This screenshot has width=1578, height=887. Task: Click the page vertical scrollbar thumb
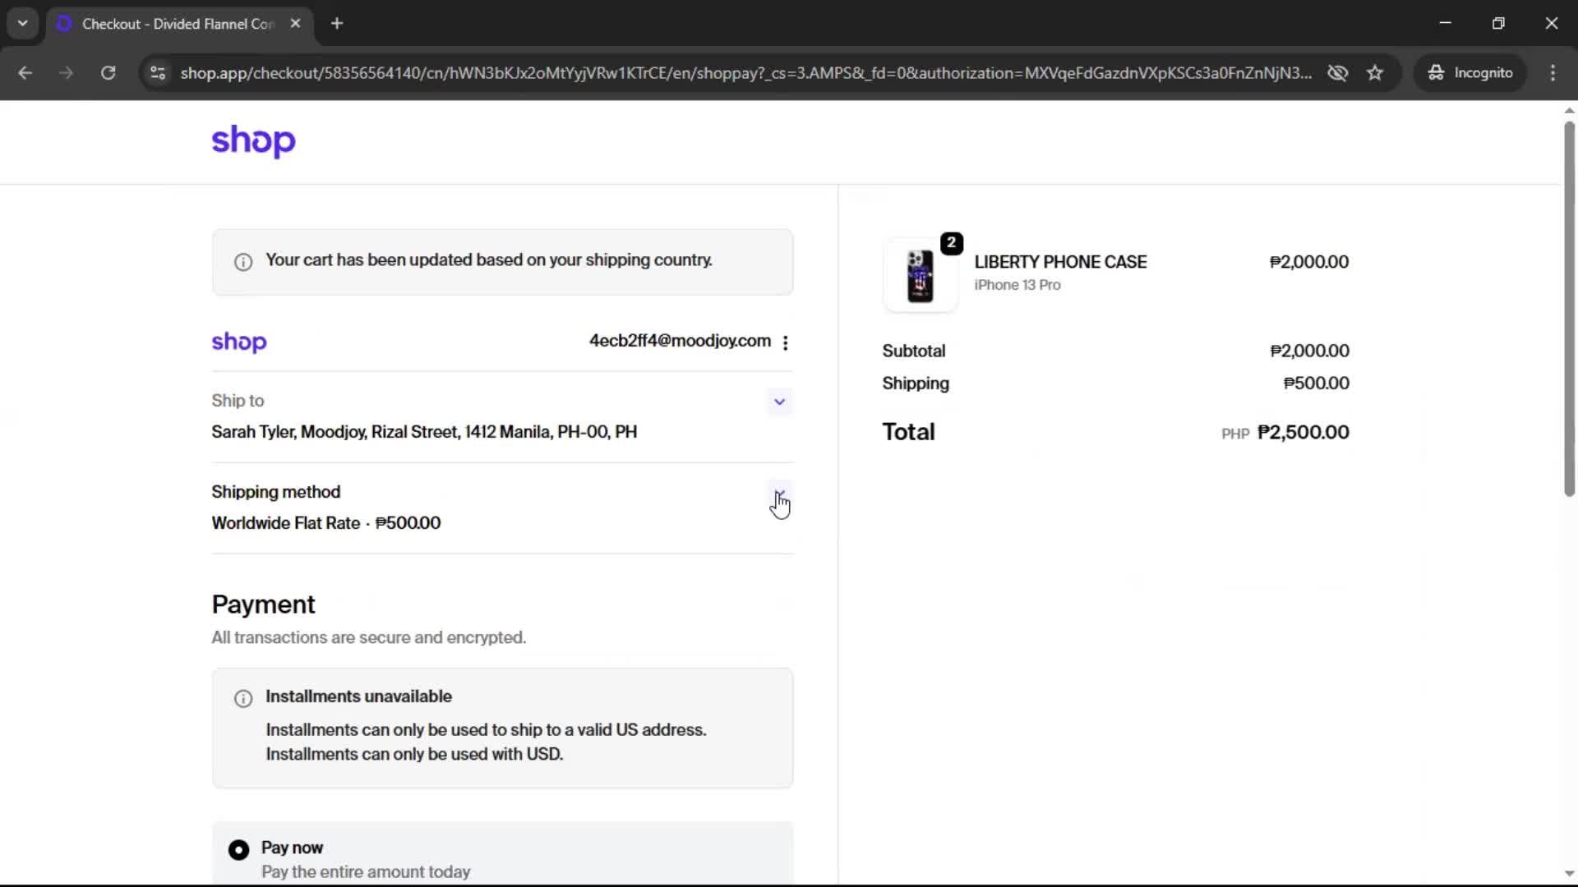1569,308
